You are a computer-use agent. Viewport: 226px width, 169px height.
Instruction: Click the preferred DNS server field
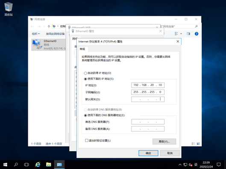coord(148,122)
